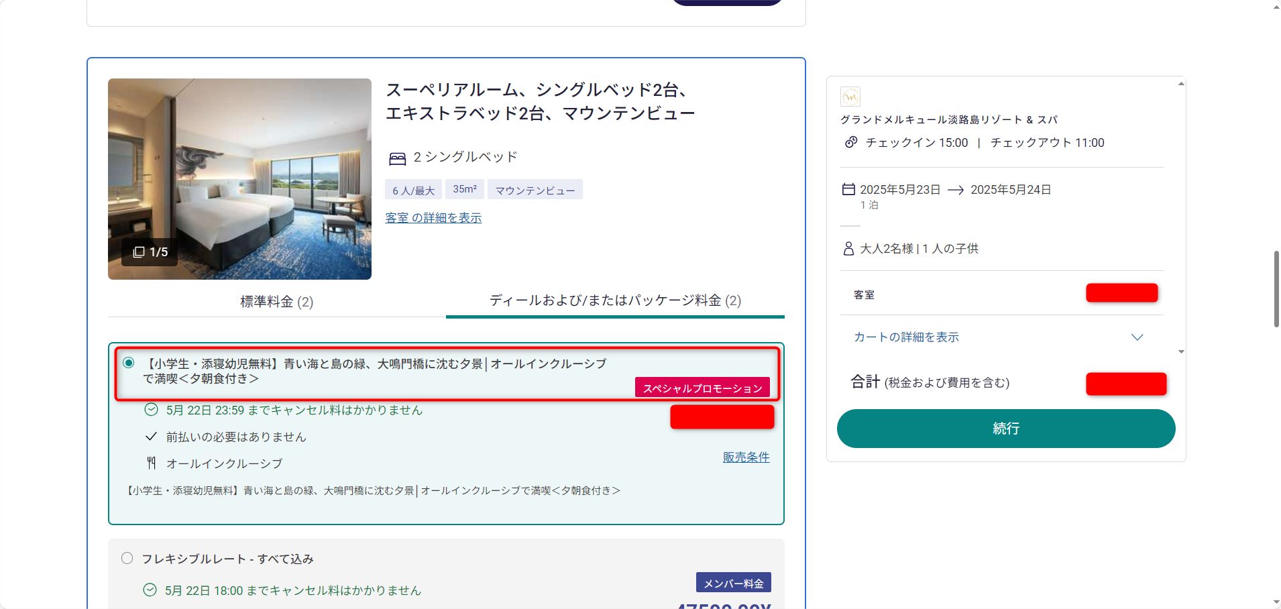1281x609 pixels.
Task: Click the clock-check icon beside 5月 22日 23:59
Action: [152, 410]
